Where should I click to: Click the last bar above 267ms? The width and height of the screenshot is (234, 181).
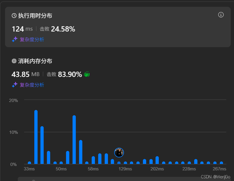[222, 163]
